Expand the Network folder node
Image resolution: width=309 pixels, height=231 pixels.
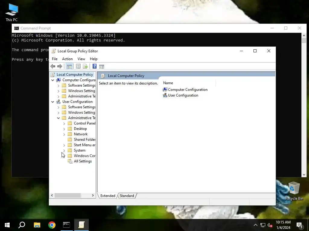(64, 134)
